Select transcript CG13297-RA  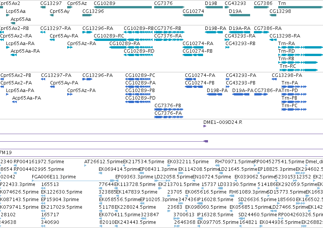coord(43,32)
